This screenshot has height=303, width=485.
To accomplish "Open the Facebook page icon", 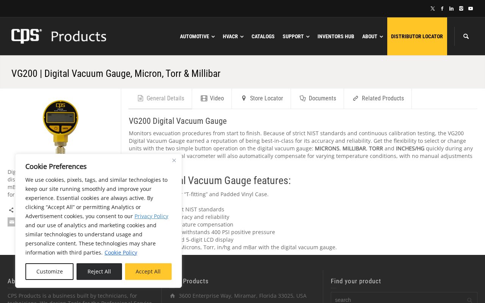I will tap(442, 9).
